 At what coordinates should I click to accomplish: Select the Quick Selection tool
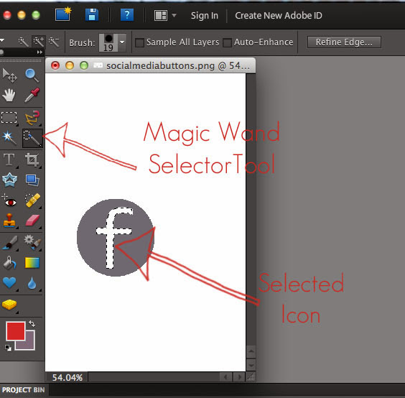coord(32,138)
